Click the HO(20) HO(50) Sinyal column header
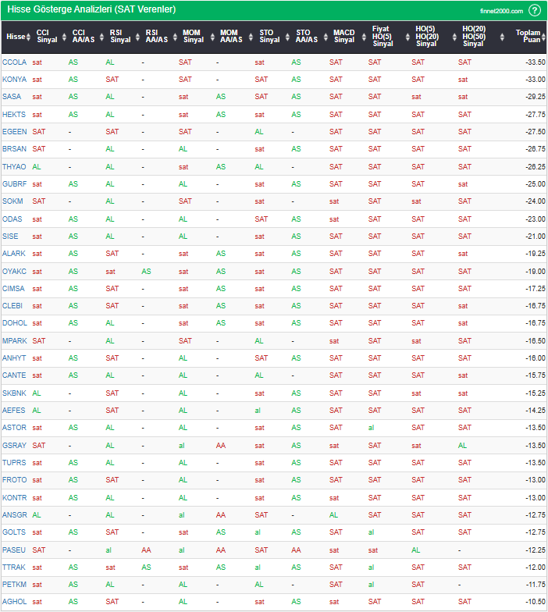548x612 pixels. [x=474, y=36]
